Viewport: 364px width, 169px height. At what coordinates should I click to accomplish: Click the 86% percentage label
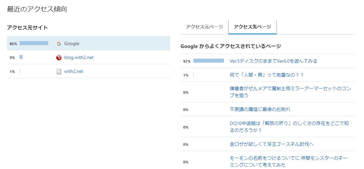(x=13, y=44)
